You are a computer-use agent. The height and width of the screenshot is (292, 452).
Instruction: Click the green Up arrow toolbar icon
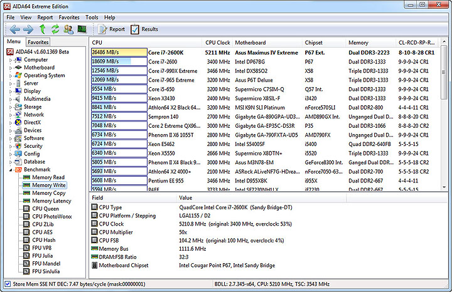click(43, 29)
